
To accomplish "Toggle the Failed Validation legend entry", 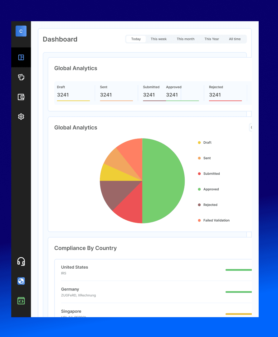I will click(x=216, y=220).
